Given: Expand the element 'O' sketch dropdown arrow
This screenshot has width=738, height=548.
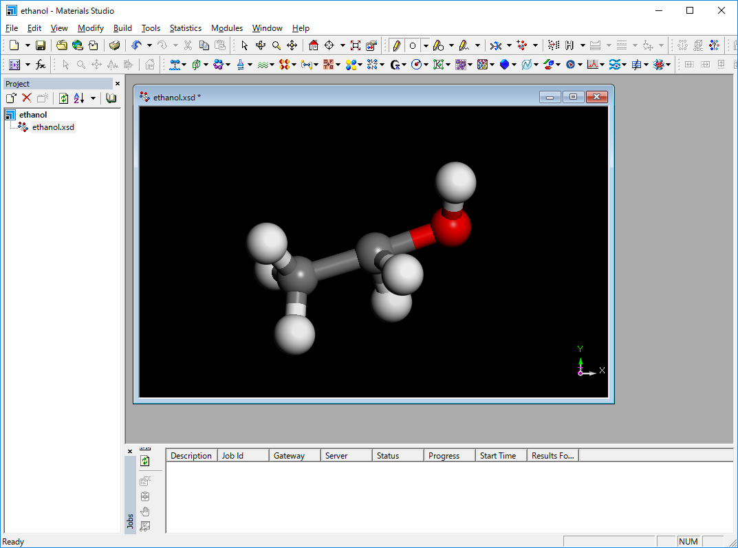Looking at the screenshot, I should [426, 45].
